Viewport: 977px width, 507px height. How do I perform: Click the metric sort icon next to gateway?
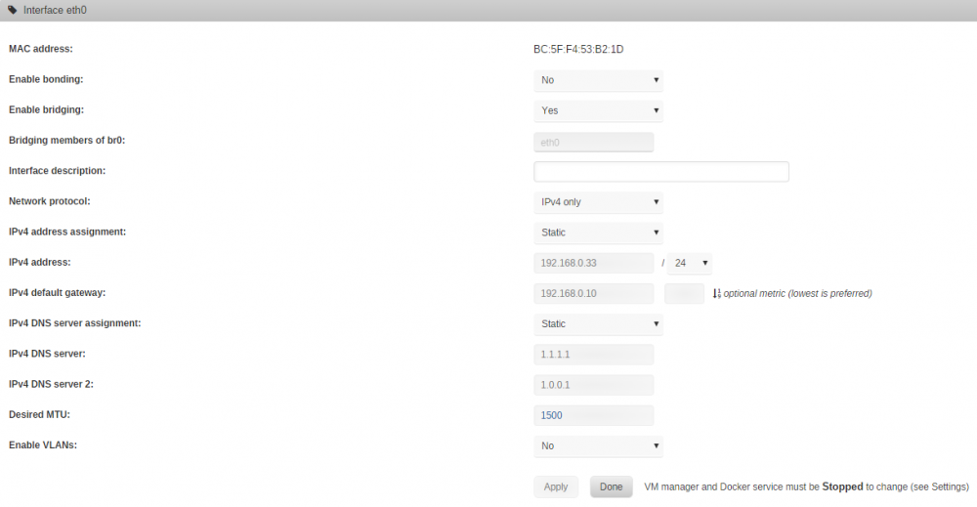pyautogui.click(x=716, y=293)
